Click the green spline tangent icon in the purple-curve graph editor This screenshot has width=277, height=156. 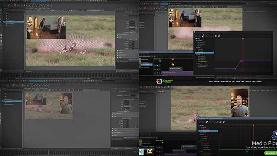(207, 36)
